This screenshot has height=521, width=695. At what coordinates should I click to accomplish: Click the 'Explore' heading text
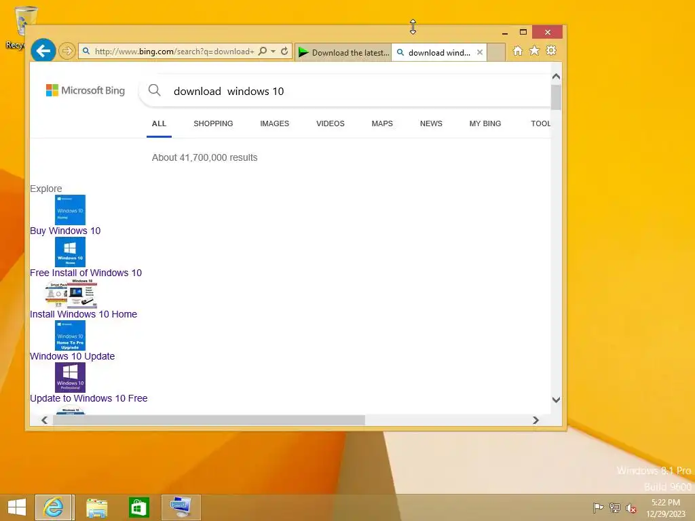(46, 189)
